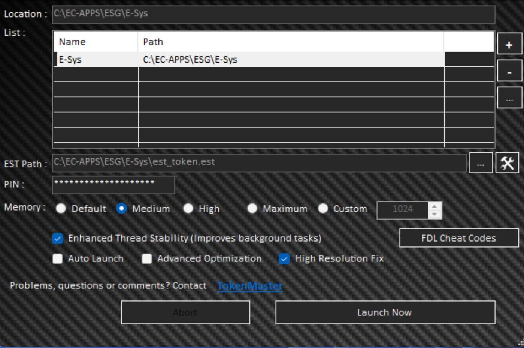Enable Advanced Optimization checkbox
Screen dimensions: 524x348
pos(147,259)
